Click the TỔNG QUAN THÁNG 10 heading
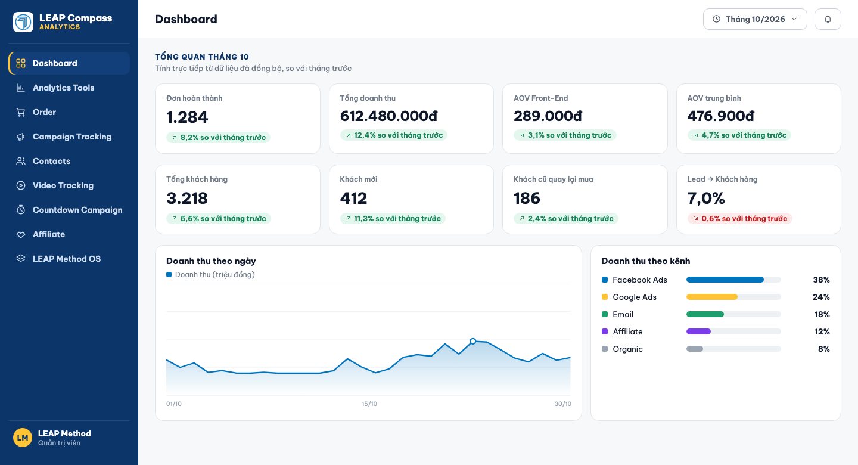This screenshot has width=858, height=465. point(202,57)
